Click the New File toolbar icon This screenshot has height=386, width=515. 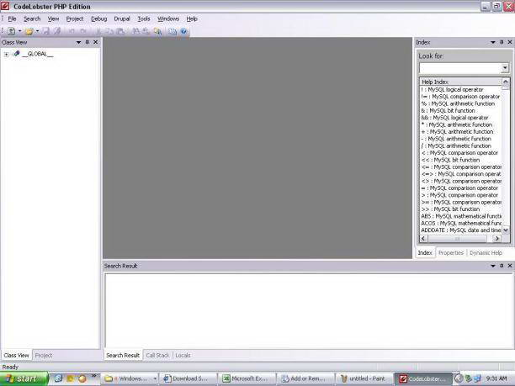[x=12, y=31]
